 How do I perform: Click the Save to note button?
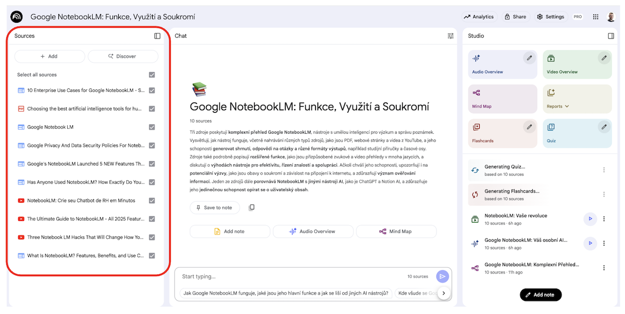click(214, 207)
